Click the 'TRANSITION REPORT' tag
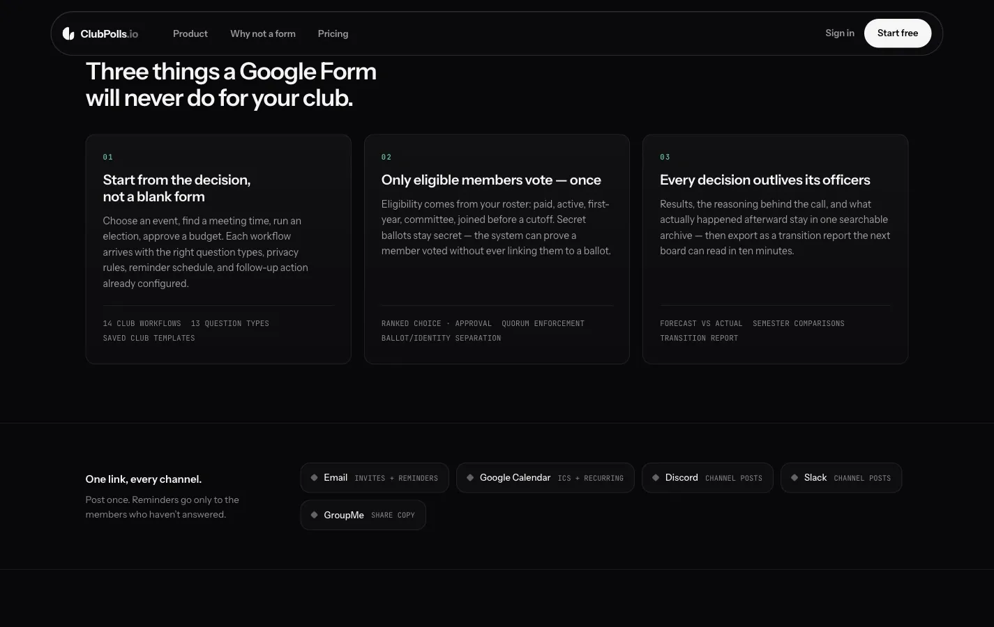Viewport: 994px width, 627px height. pos(699,338)
